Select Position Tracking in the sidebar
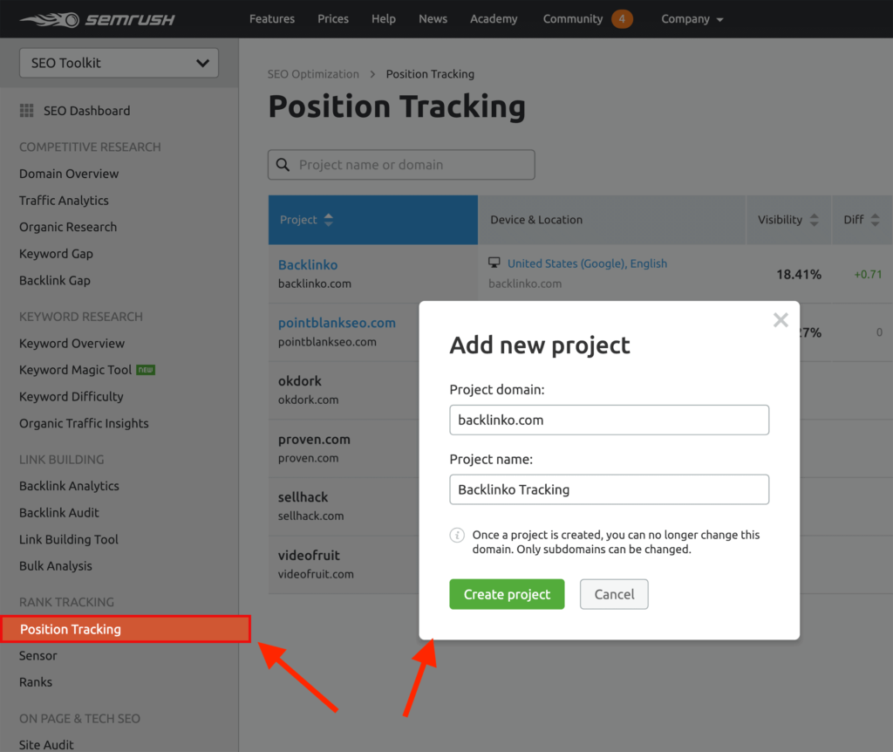The image size is (893, 752). coord(71,629)
